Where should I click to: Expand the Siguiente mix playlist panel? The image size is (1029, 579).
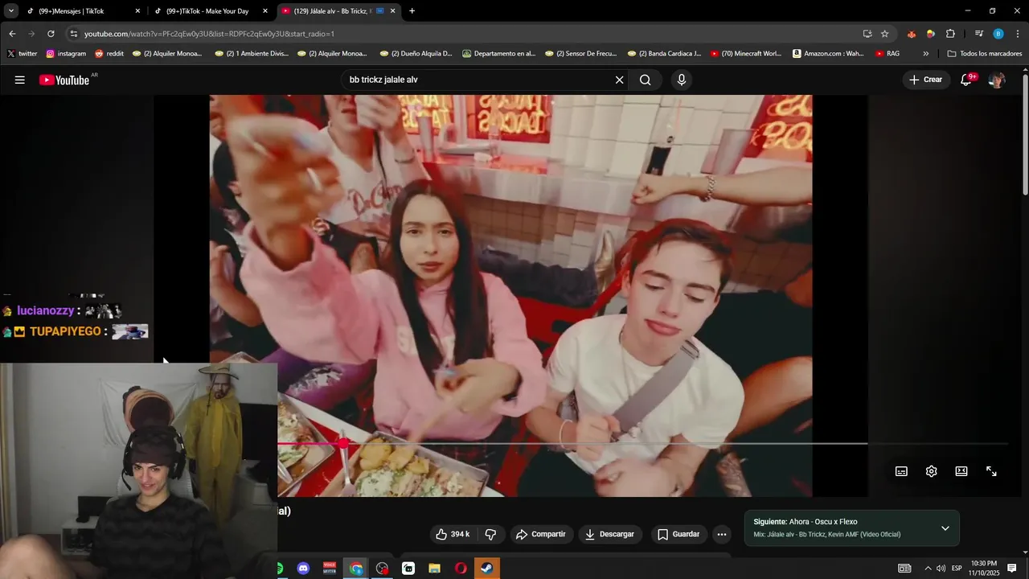[945, 528]
